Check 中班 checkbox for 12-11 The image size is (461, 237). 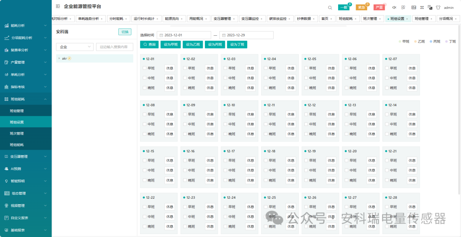(266, 124)
